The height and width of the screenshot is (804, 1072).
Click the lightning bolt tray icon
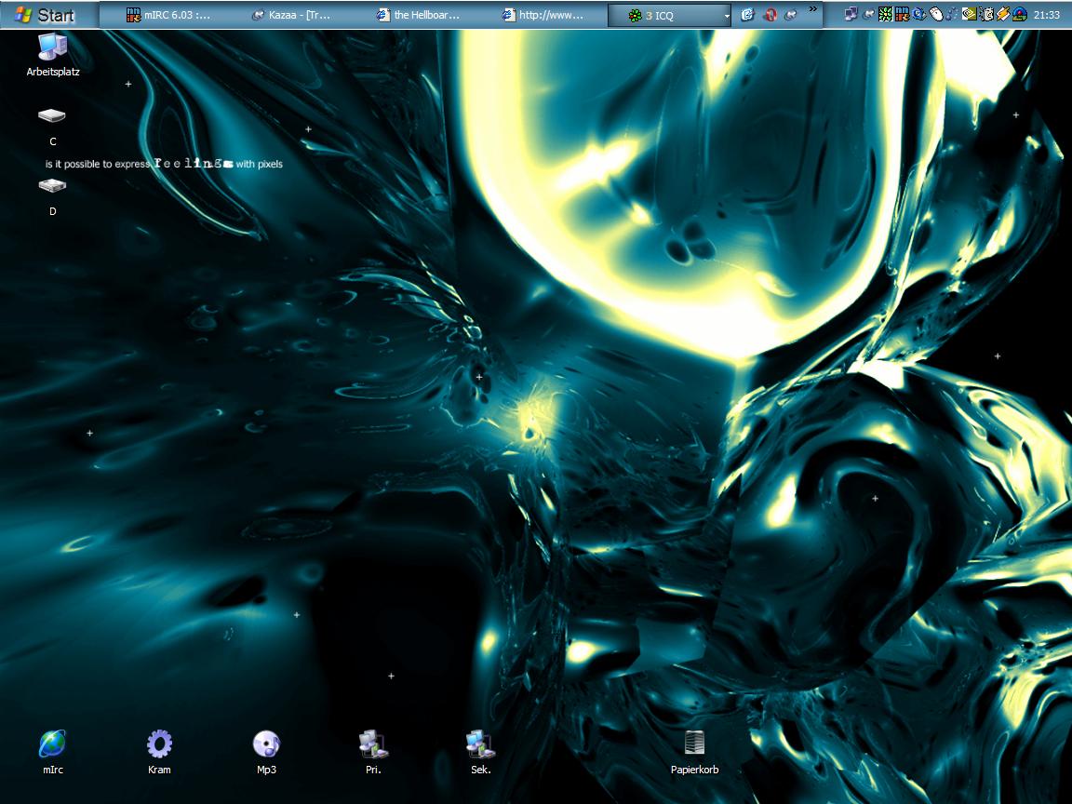coord(1002,14)
